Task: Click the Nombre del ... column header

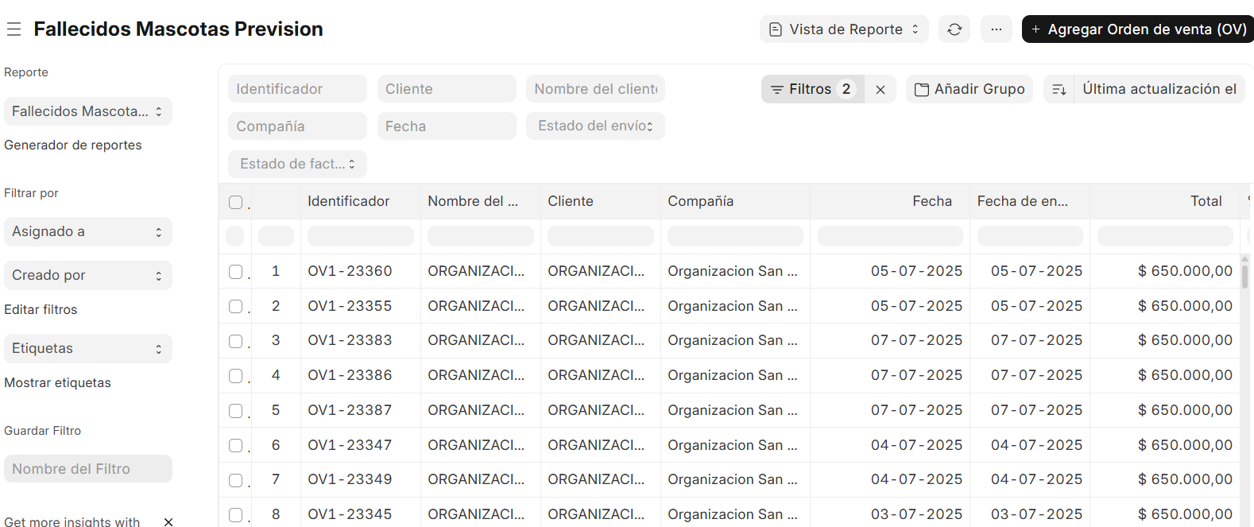Action: pyautogui.click(x=480, y=201)
